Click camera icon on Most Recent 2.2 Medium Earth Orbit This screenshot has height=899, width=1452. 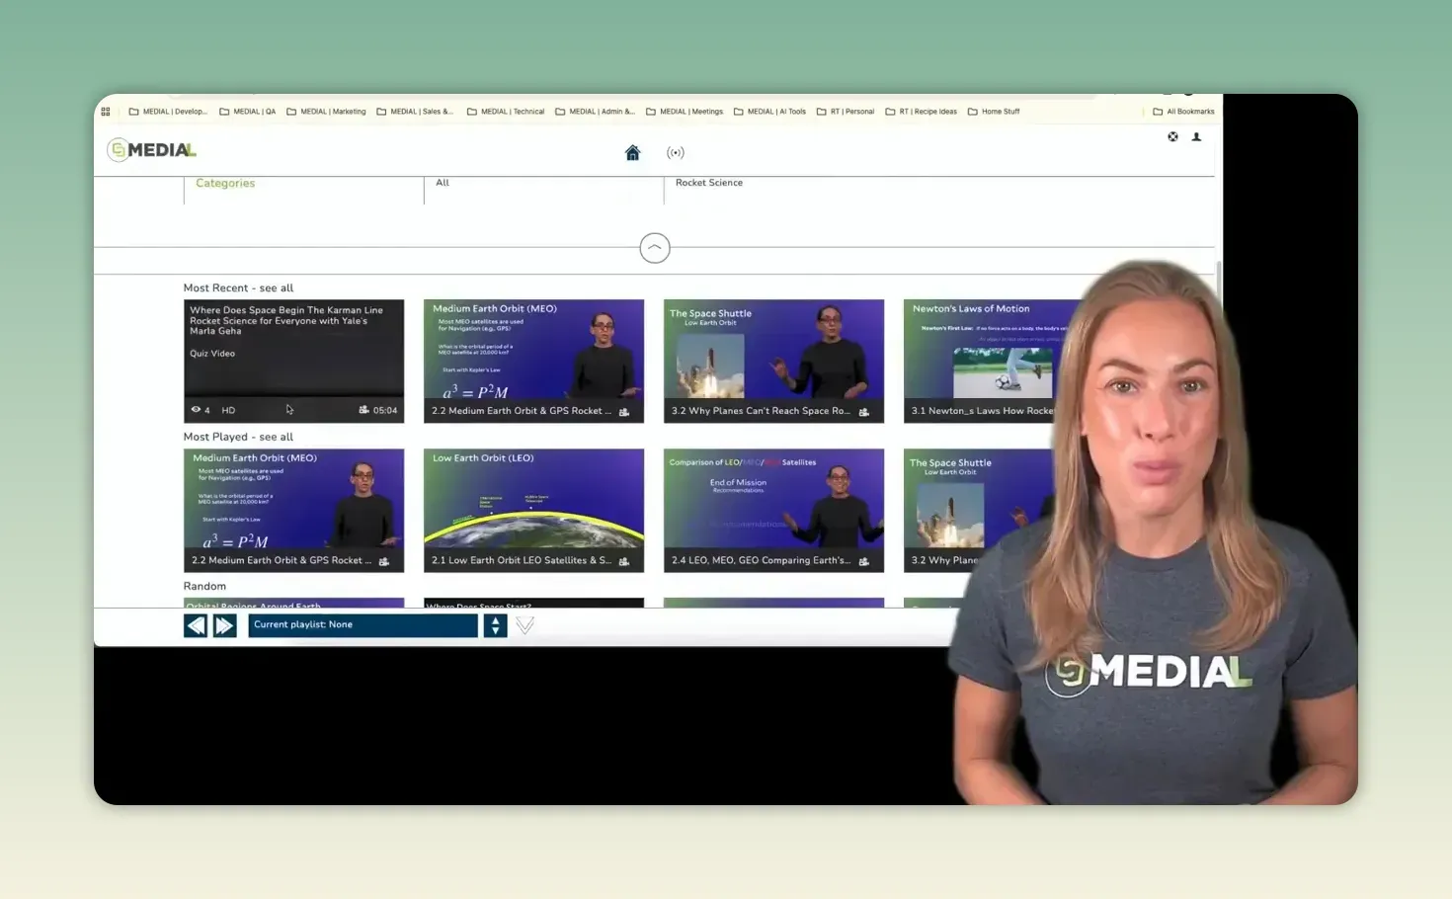(x=624, y=411)
